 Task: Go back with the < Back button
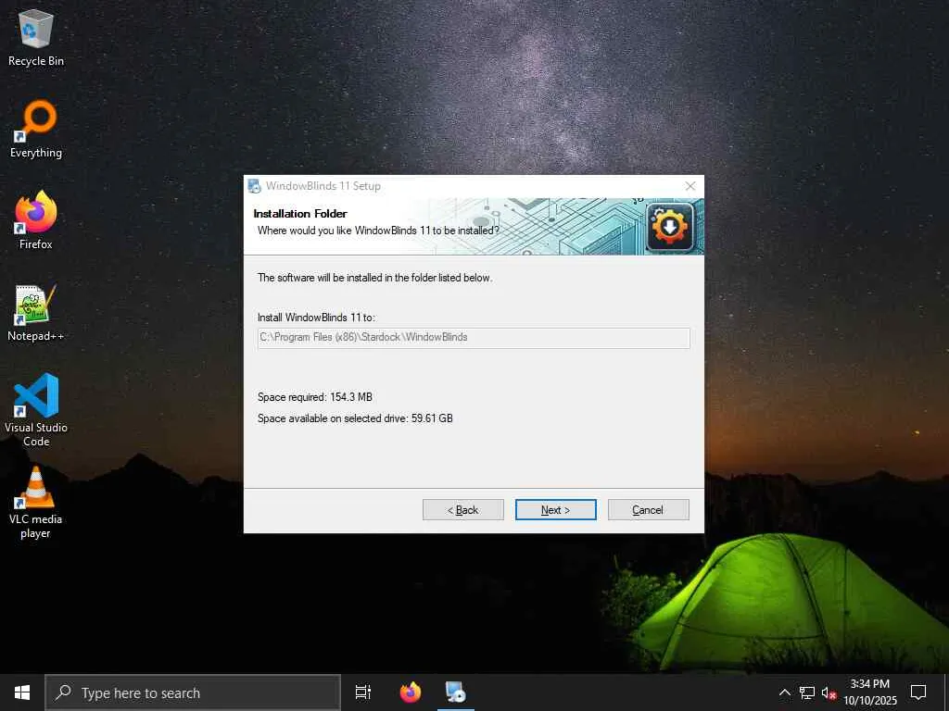pyautogui.click(x=463, y=510)
